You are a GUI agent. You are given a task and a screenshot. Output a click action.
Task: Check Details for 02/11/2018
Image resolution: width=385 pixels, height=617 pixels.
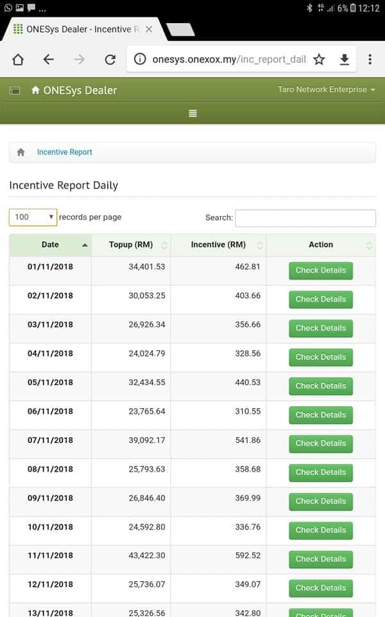point(321,300)
